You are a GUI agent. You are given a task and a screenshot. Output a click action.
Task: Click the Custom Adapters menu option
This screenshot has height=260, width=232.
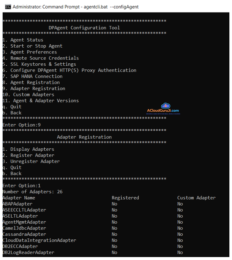pyautogui.click(x=28, y=95)
